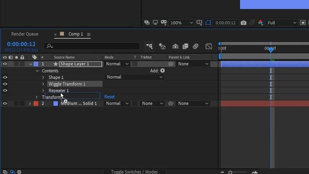The height and width of the screenshot is (174, 309).
Task: Click Toggle Switches / Modes button
Action: (134, 172)
